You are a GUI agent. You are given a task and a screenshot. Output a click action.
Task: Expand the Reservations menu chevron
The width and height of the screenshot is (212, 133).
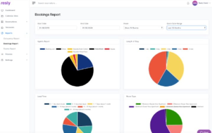coord(27,22)
